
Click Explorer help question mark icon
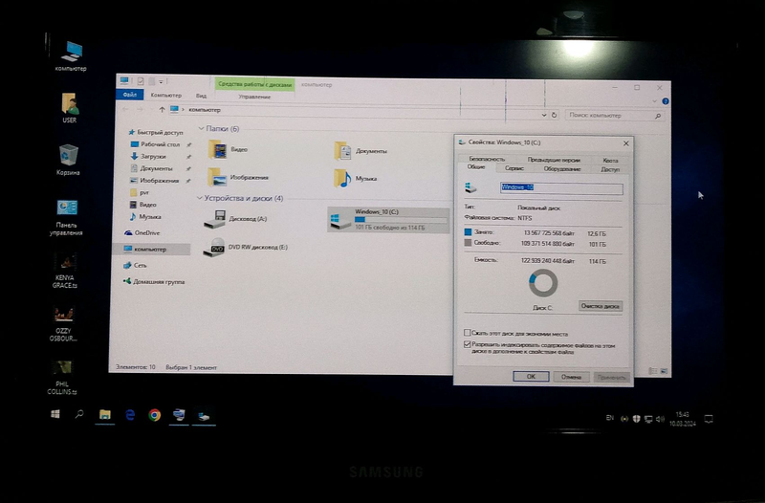point(666,101)
